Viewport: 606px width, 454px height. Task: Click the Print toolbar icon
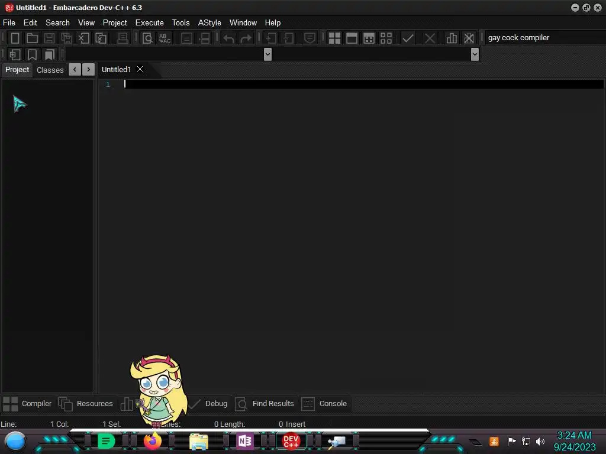click(x=123, y=38)
